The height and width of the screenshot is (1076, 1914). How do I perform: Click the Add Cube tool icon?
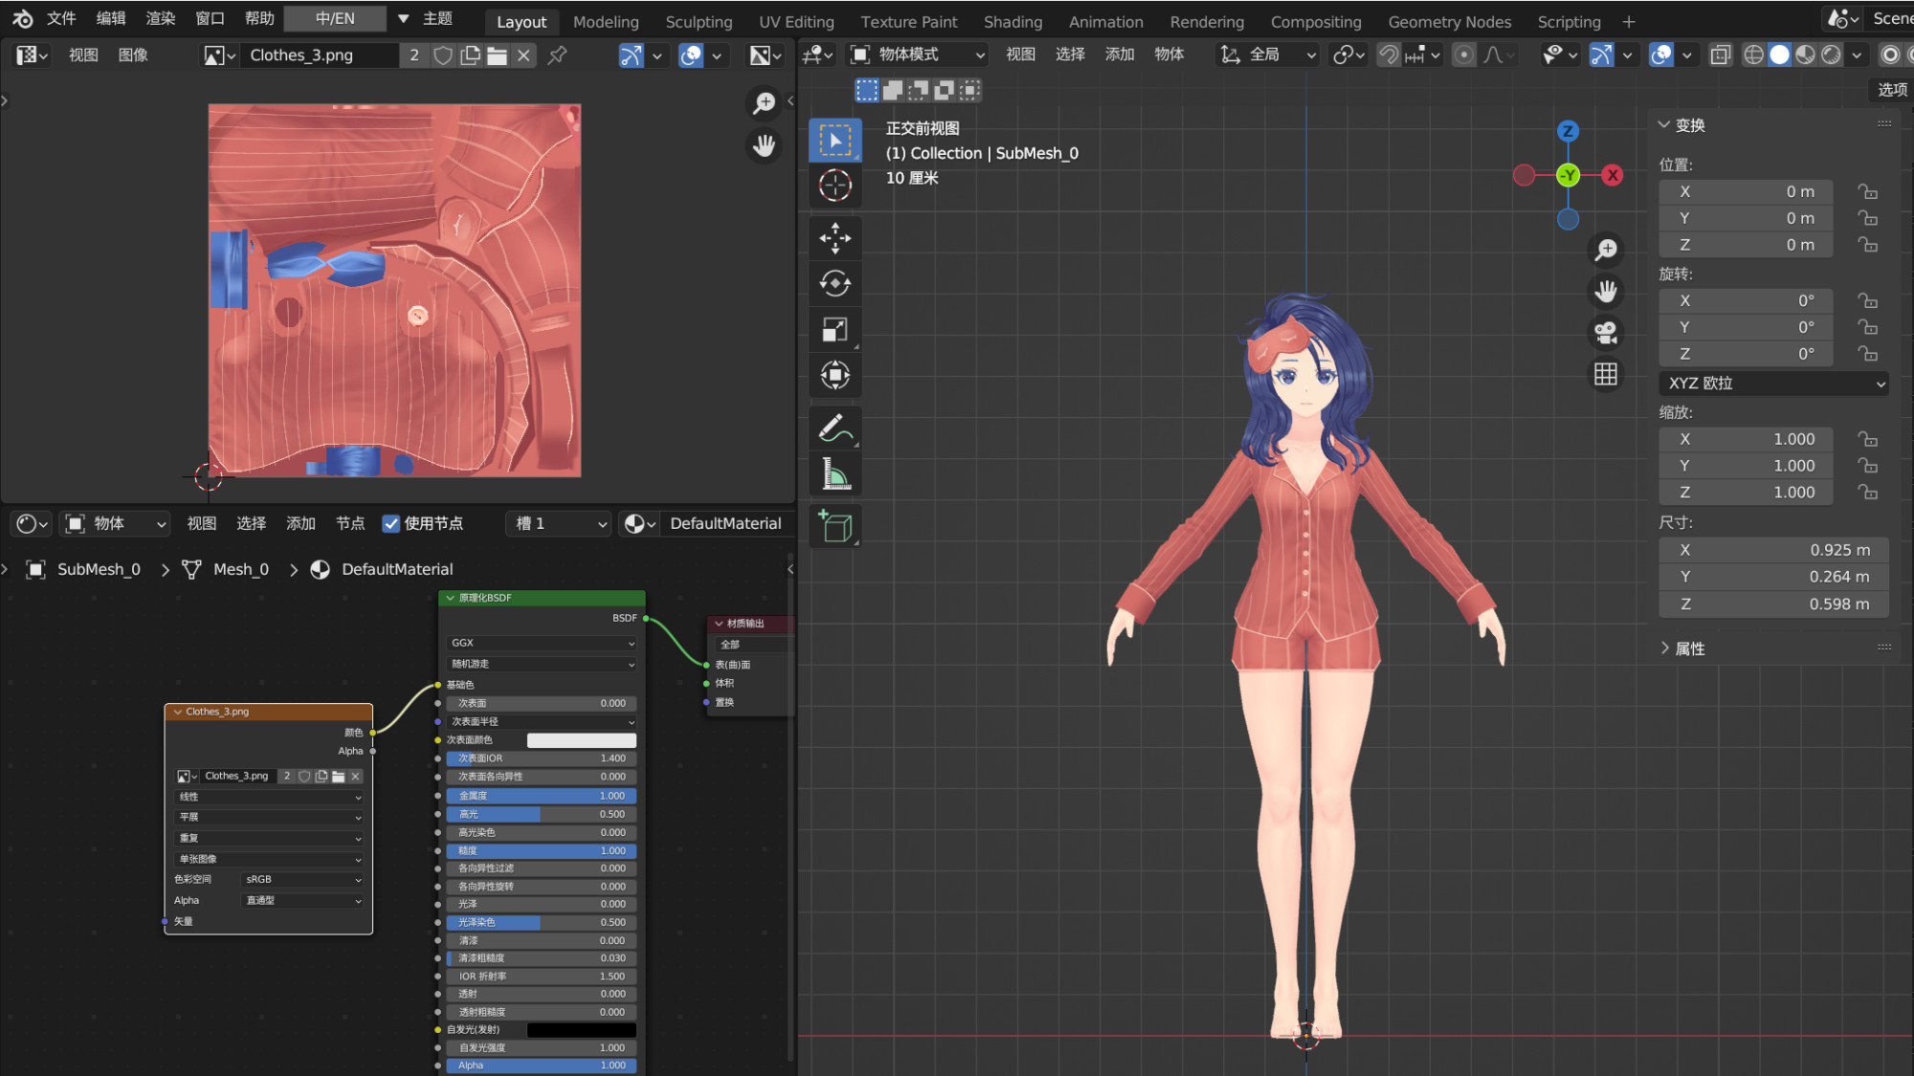tap(835, 527)
